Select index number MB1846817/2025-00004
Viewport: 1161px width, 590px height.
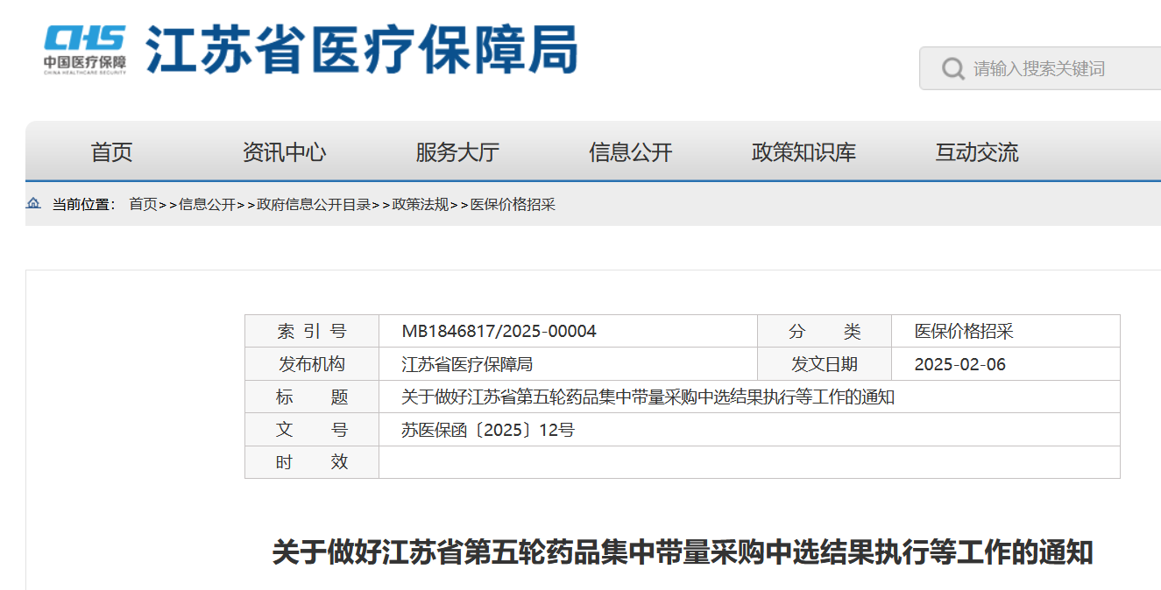pos(499,332)
